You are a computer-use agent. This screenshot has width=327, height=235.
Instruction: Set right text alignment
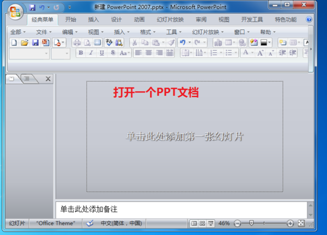pyautogui.click(x=159, y=53)
